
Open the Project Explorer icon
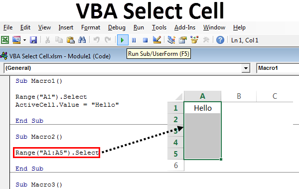coord(171,40)
